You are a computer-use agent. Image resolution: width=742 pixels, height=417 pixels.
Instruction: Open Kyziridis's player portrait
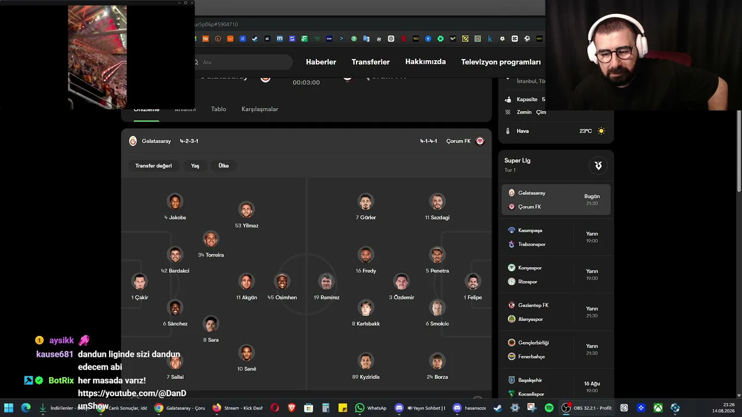(x=366, y=361)
